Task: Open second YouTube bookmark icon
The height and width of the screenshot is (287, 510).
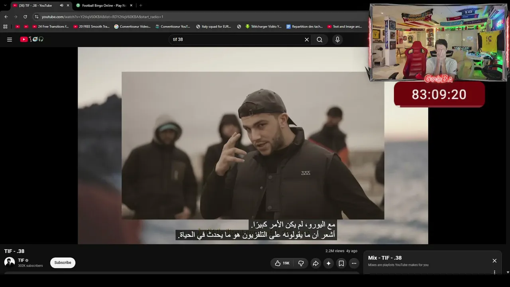Action: tap(26, 27)
